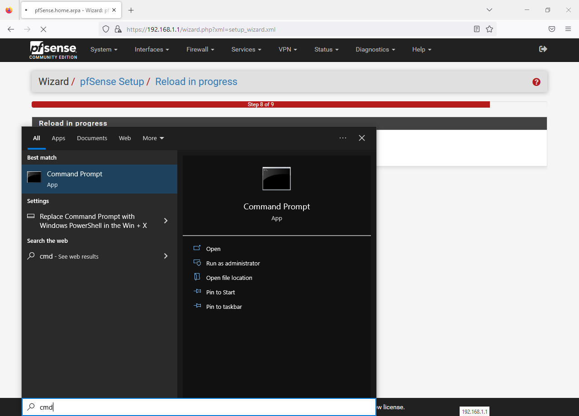Click the large Command Prompt preview icon
The height and width of the screenshot is (416, 579).
[x=276, y=179]
